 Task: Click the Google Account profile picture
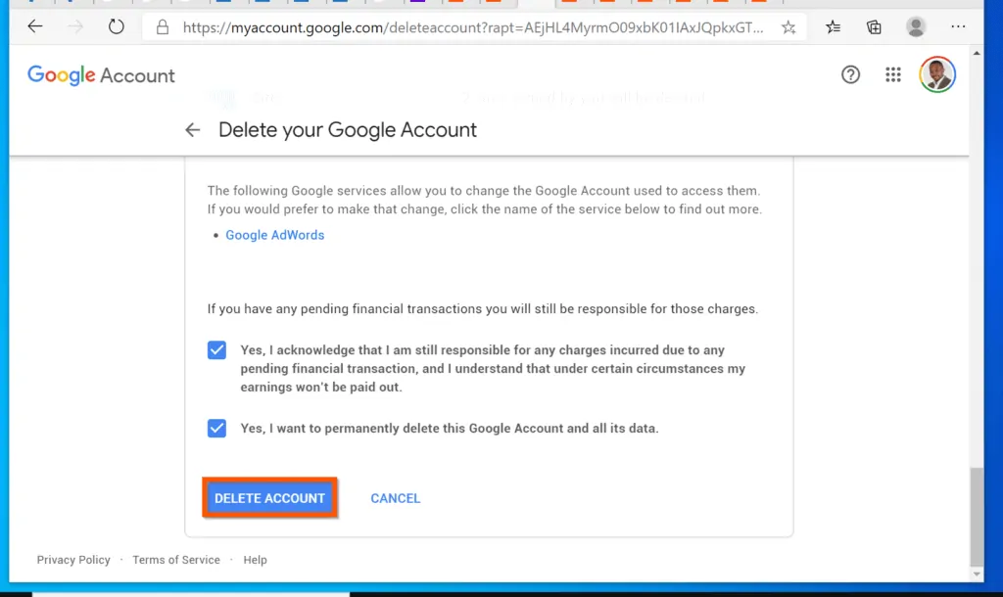coord(937,74)
